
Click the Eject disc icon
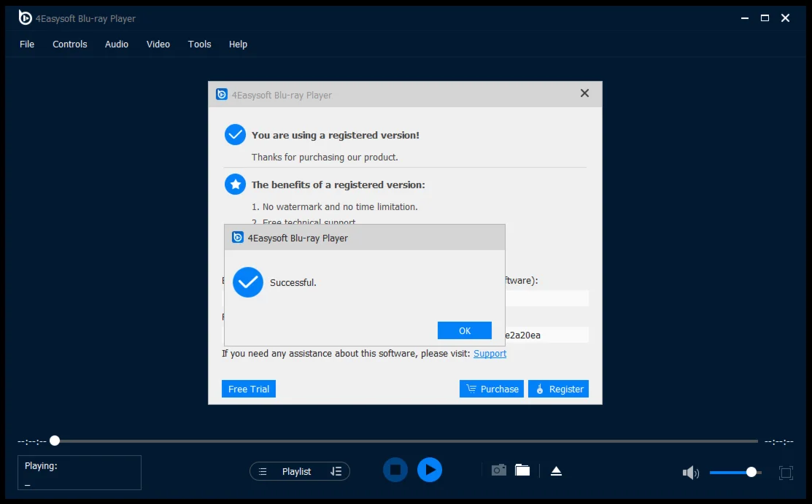click(556, 471)
